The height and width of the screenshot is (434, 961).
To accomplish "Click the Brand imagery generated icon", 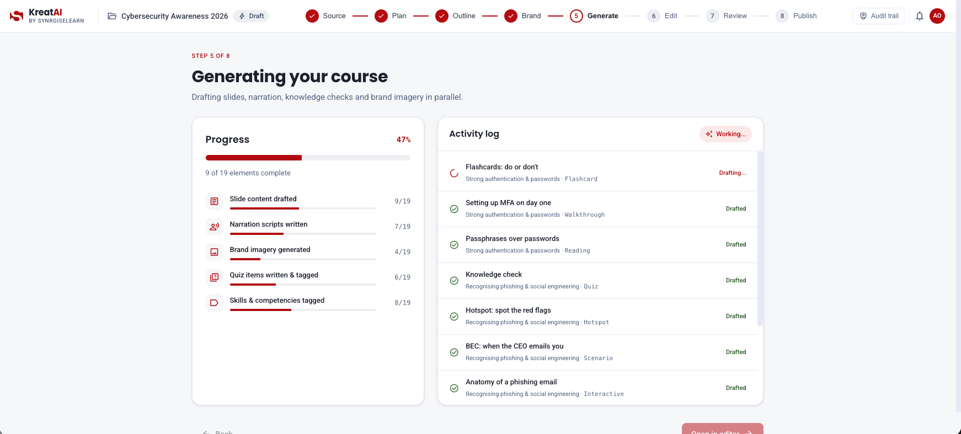I will click(215, 252).
